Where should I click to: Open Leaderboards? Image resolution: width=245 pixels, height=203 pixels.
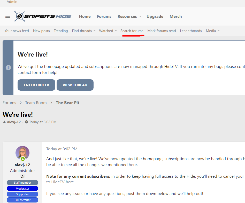[191, 31]
